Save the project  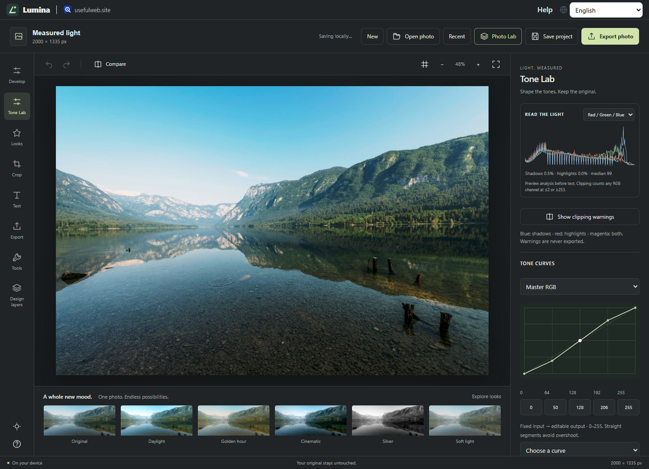pyautogui.click(x=552, y=37)
